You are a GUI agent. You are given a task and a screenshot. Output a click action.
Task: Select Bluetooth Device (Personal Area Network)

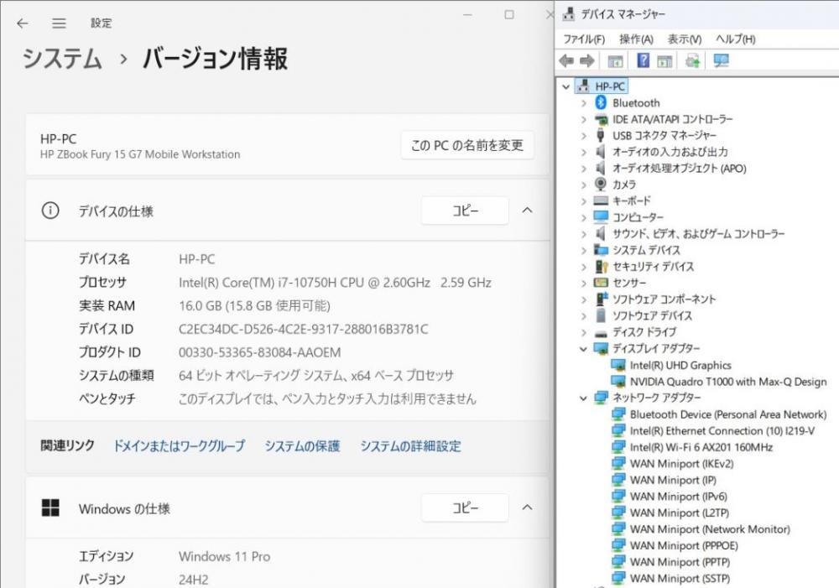[728, 414]
